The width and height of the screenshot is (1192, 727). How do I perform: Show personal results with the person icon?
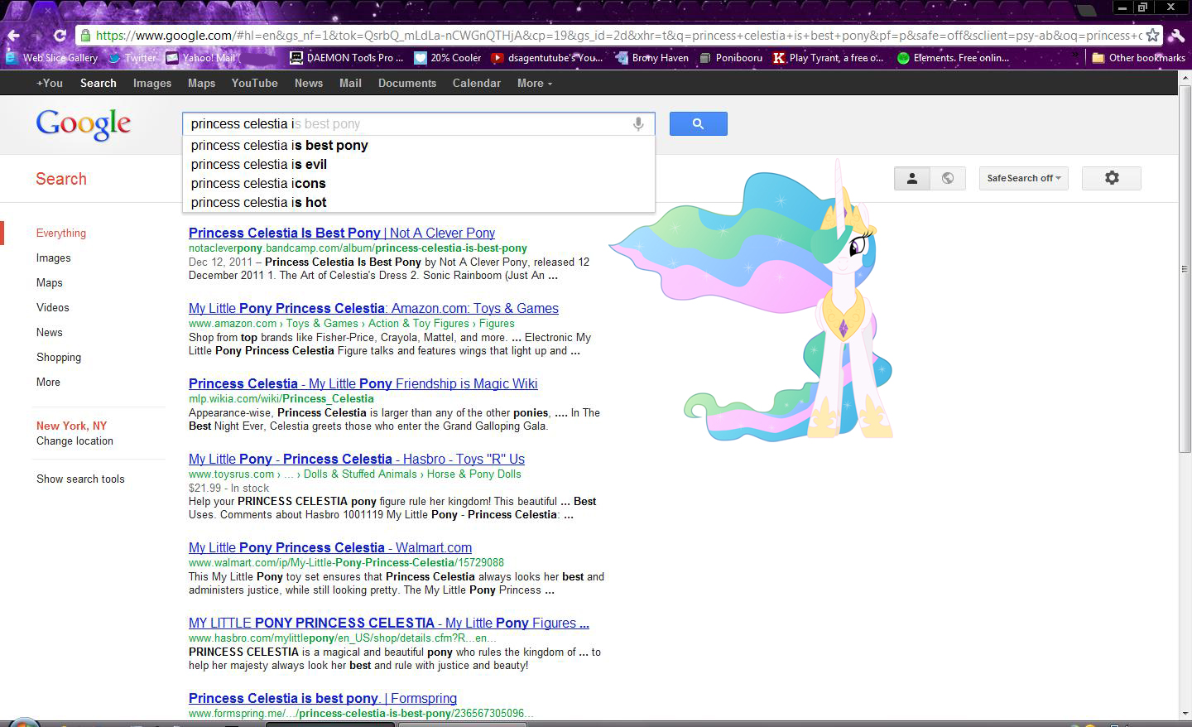912,178
